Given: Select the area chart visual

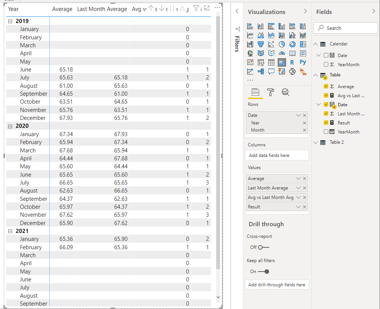Looking at the screenshot, I should point(261,35).
